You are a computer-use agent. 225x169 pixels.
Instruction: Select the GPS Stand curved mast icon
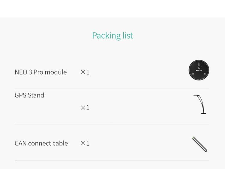(200, 104)
